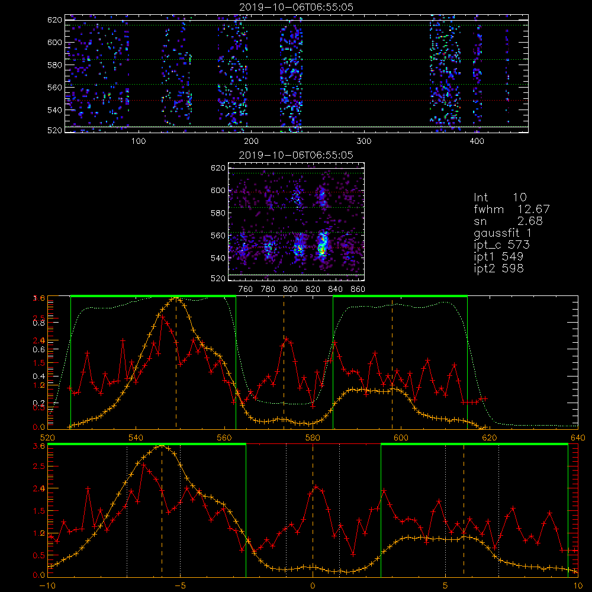The width and height of the screenshot is (592, 592).
Task: Click the timestamp title above the small middle image
Action: pyautogui.click(x=296, y=155)
